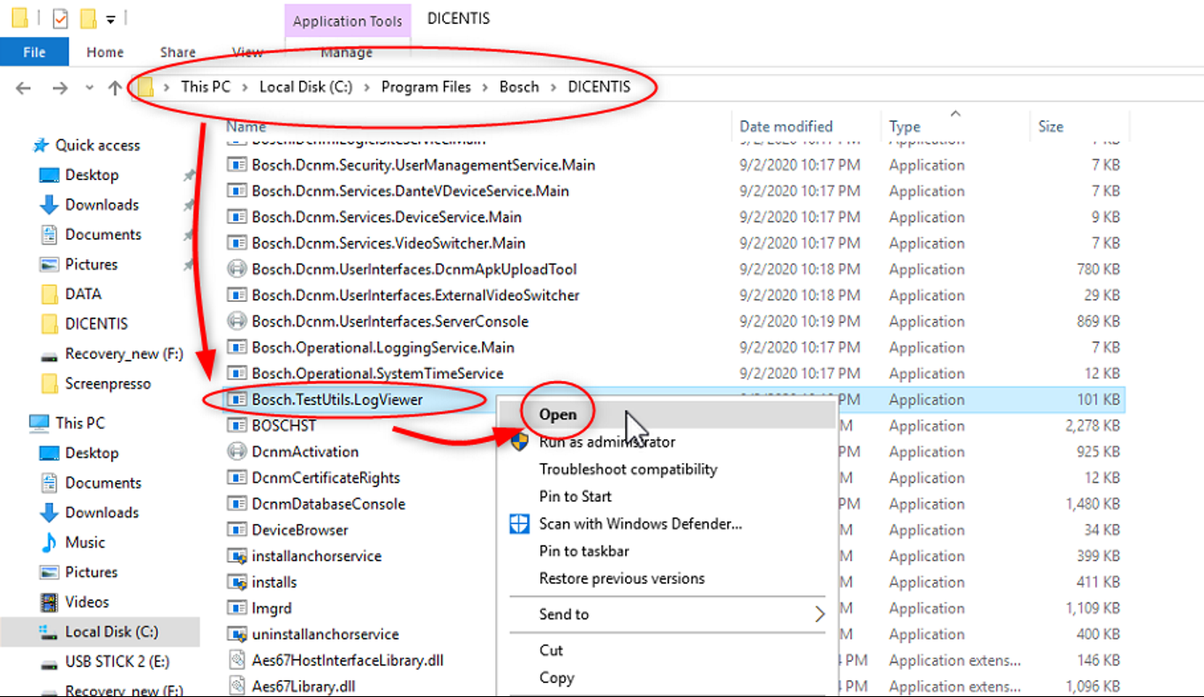
Task: Sort files by Date modified column
Action: pyautogui.click(x=786, y=126)
